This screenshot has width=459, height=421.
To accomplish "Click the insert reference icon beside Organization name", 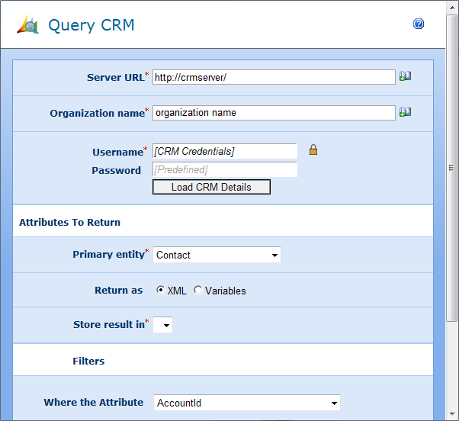I will [405, 112].
